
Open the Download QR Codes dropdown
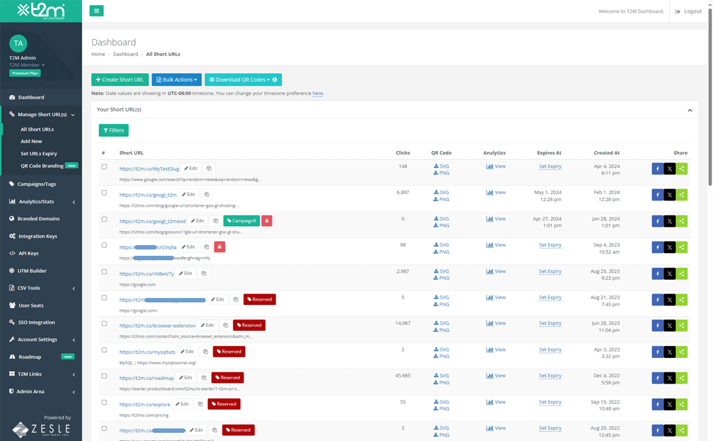point(239,79)
